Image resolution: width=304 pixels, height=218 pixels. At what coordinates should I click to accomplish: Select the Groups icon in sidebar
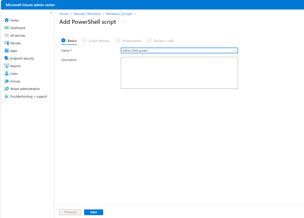7,81
